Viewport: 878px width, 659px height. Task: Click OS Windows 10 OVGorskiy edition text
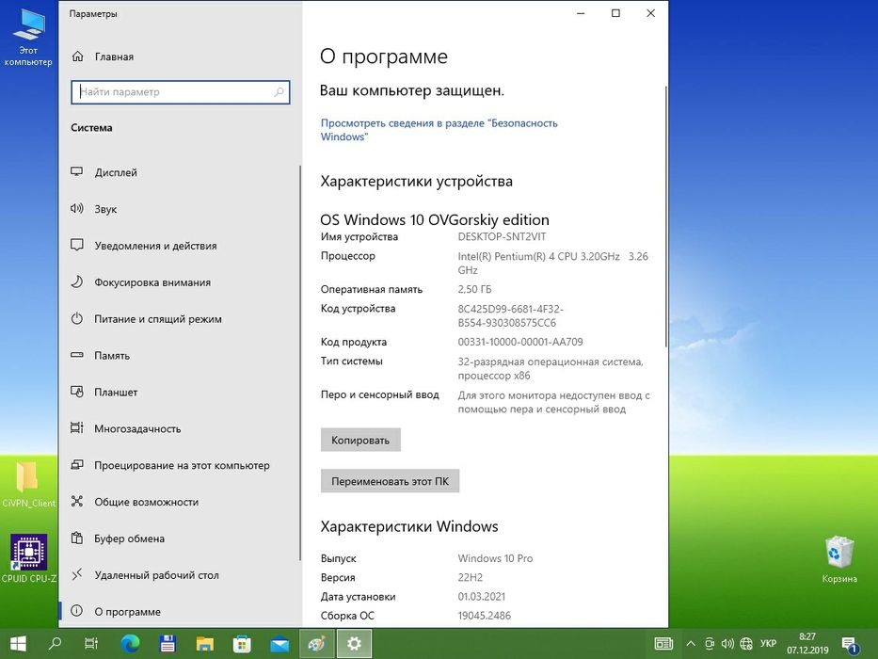[x=435, y=219]
